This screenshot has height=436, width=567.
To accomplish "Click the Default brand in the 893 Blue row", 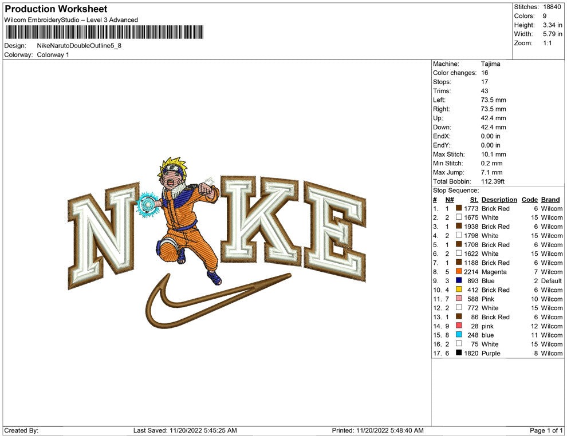I will tap(552, 281).
